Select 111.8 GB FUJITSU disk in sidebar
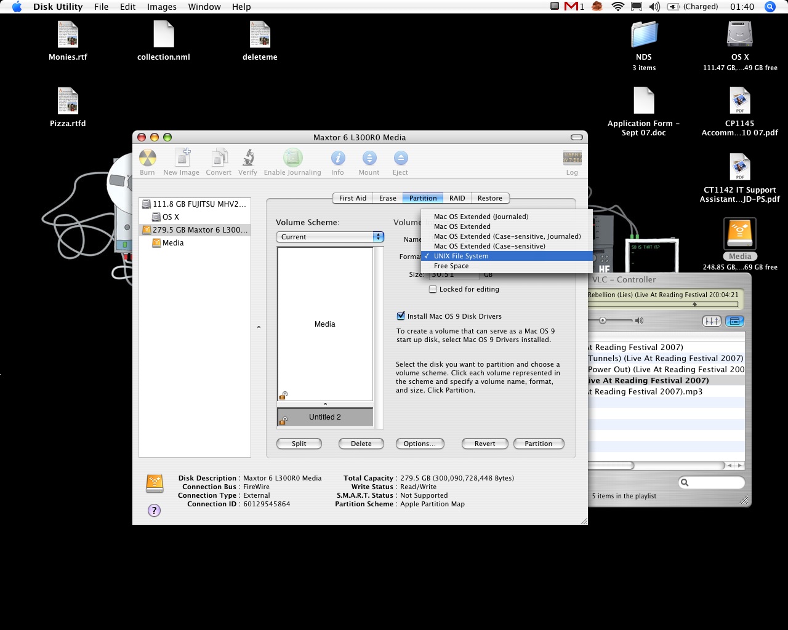The width and height of the screenshot is (788, 630). (x=195, y=204)
